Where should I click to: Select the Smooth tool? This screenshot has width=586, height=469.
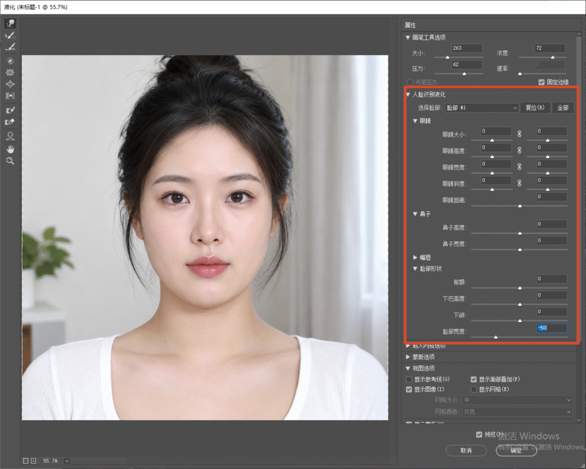[x=10, y=47]
